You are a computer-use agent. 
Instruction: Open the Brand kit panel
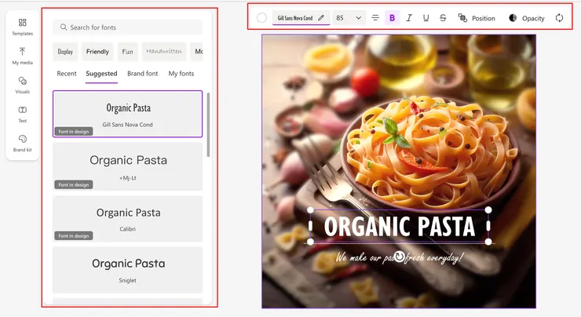click(x=22, y=143)
